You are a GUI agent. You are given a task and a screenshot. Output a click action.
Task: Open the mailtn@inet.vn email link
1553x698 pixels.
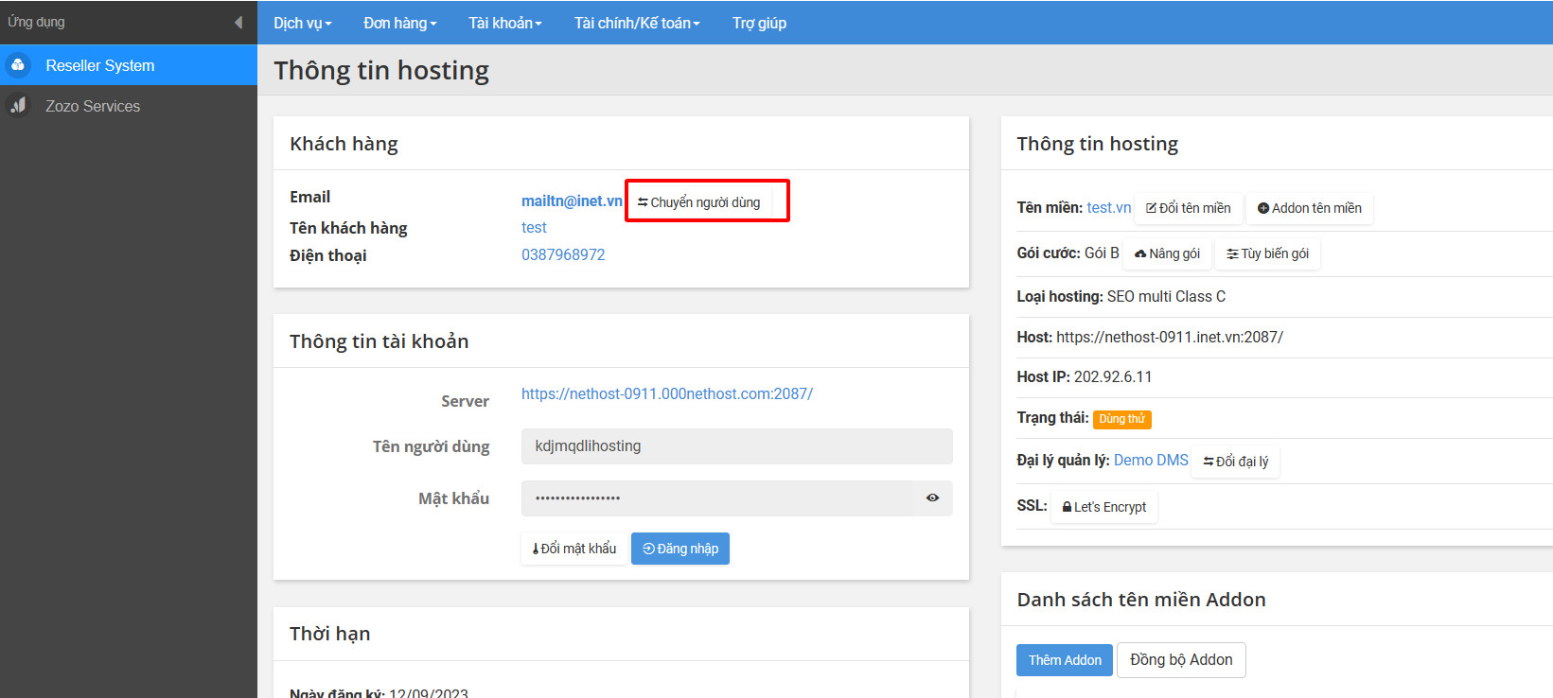click(x=572, y=201)
